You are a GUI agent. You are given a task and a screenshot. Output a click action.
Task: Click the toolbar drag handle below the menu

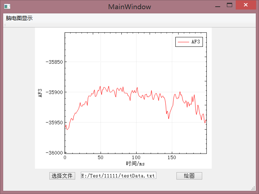click(x=5, y=25)
